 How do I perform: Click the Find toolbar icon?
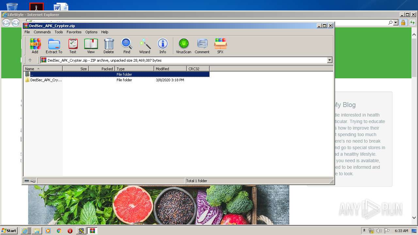(x=127, y=46)
